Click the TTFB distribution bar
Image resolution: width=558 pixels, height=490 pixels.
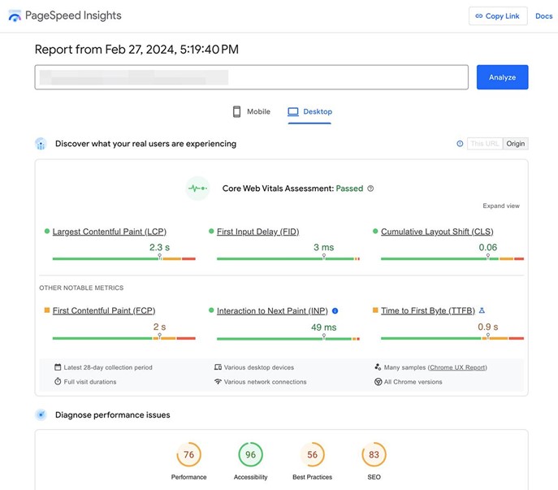click(x=452, y=338)
